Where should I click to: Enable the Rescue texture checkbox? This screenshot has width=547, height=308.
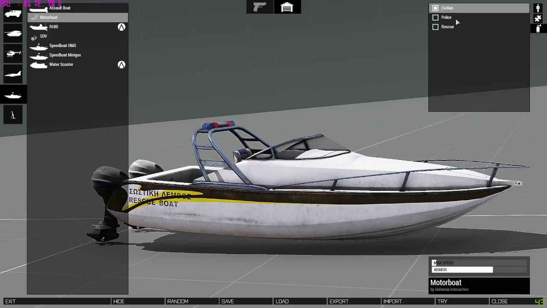click(435, 27)
